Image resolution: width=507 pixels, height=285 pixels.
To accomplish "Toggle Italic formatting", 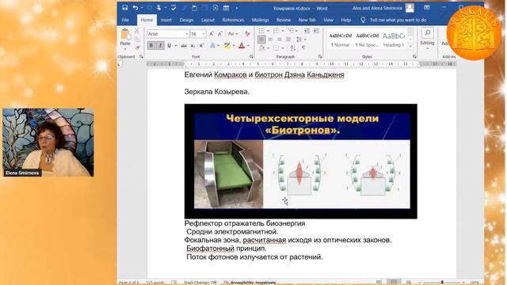I will (160, 46).
